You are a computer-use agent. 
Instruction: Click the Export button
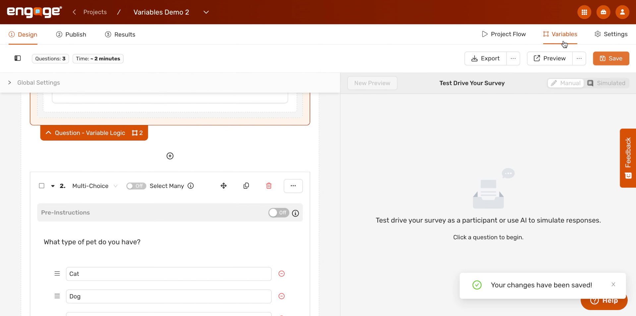pyautogui.click(x=486, y=58)
